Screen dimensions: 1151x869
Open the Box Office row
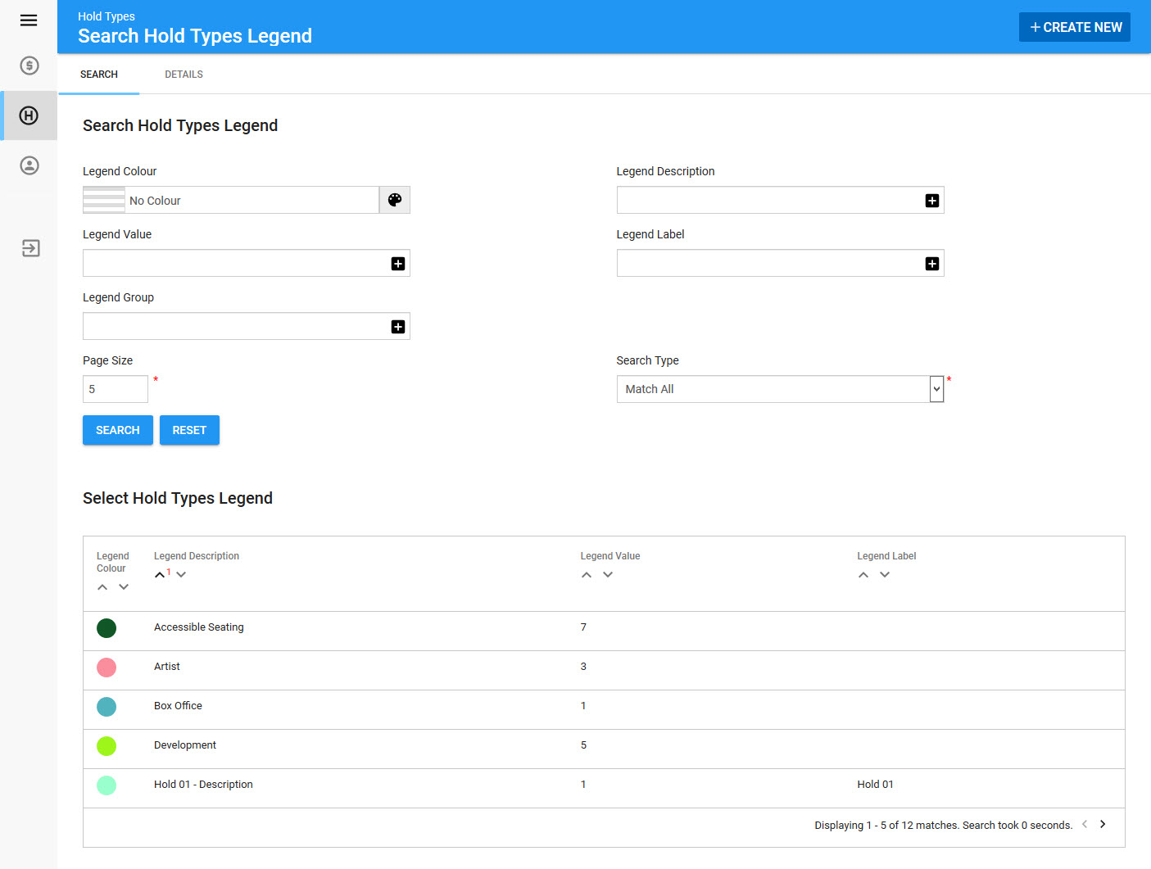coord(604,710)
